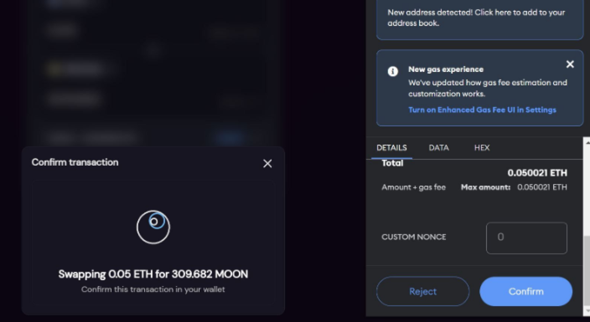Switch to the HEX tab
The image size is (590, 322).
pyautogui.click(x=482, y=148)
